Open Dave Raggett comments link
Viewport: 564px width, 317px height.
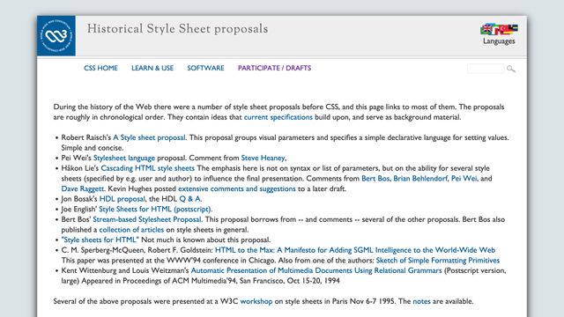pos(83,188)
